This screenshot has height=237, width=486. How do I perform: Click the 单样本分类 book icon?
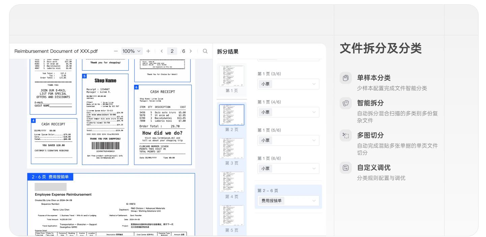pyautogui.click(x=346, y=78)
